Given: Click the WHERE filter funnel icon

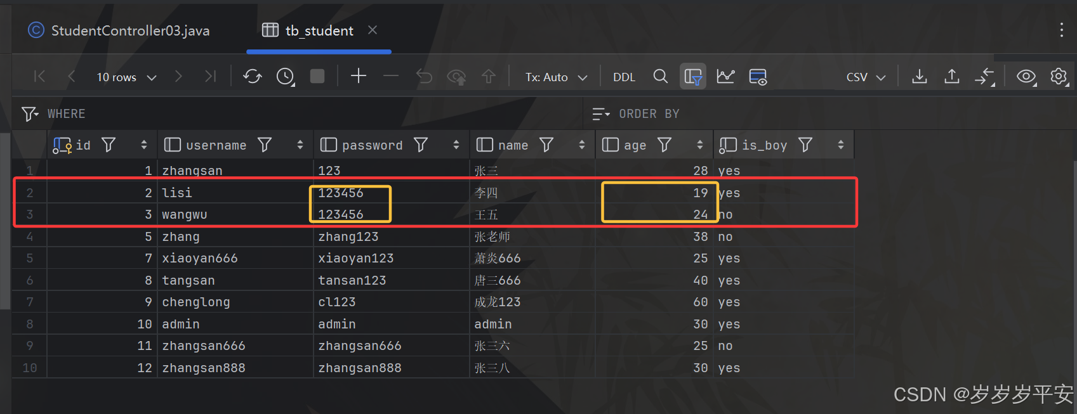Looking at the screenshot, I should 30,113.
